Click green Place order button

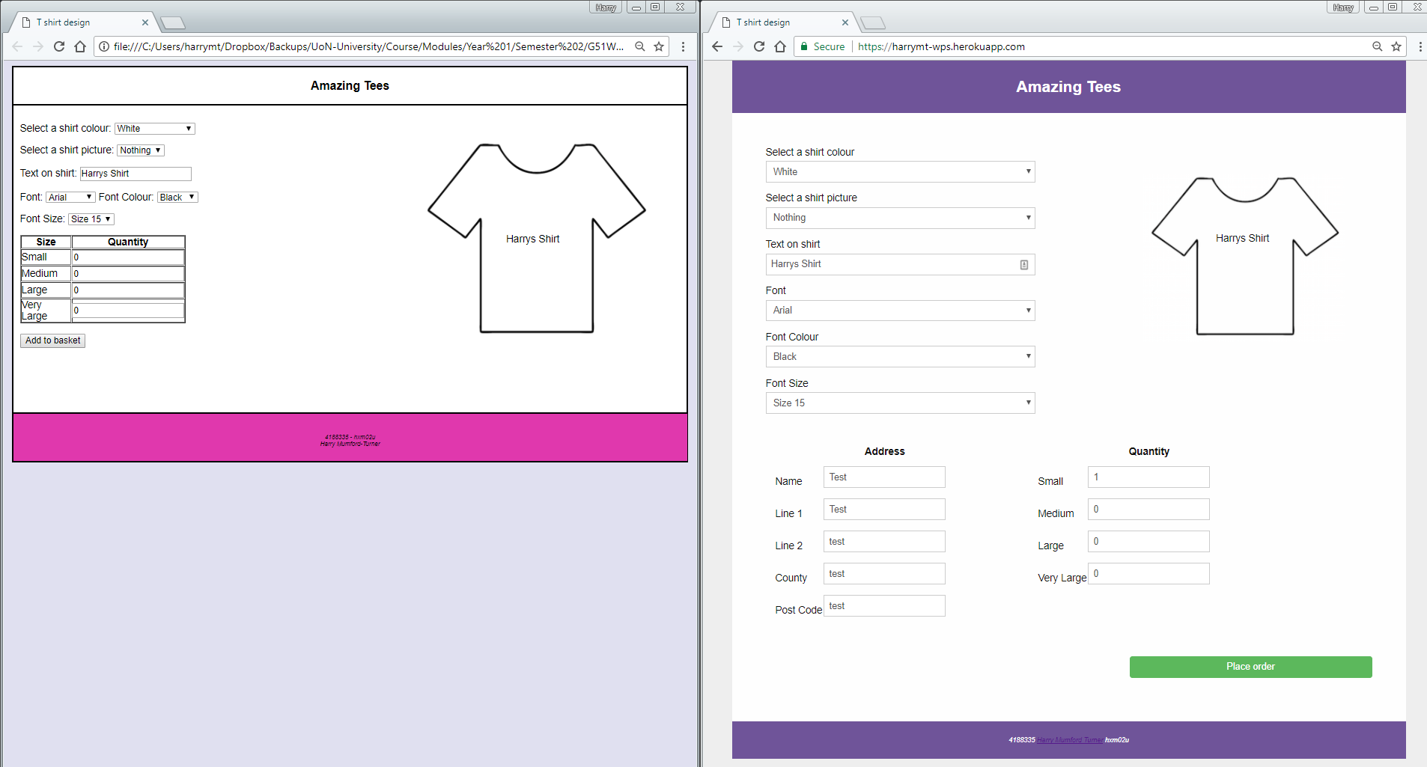point(1250,667)
